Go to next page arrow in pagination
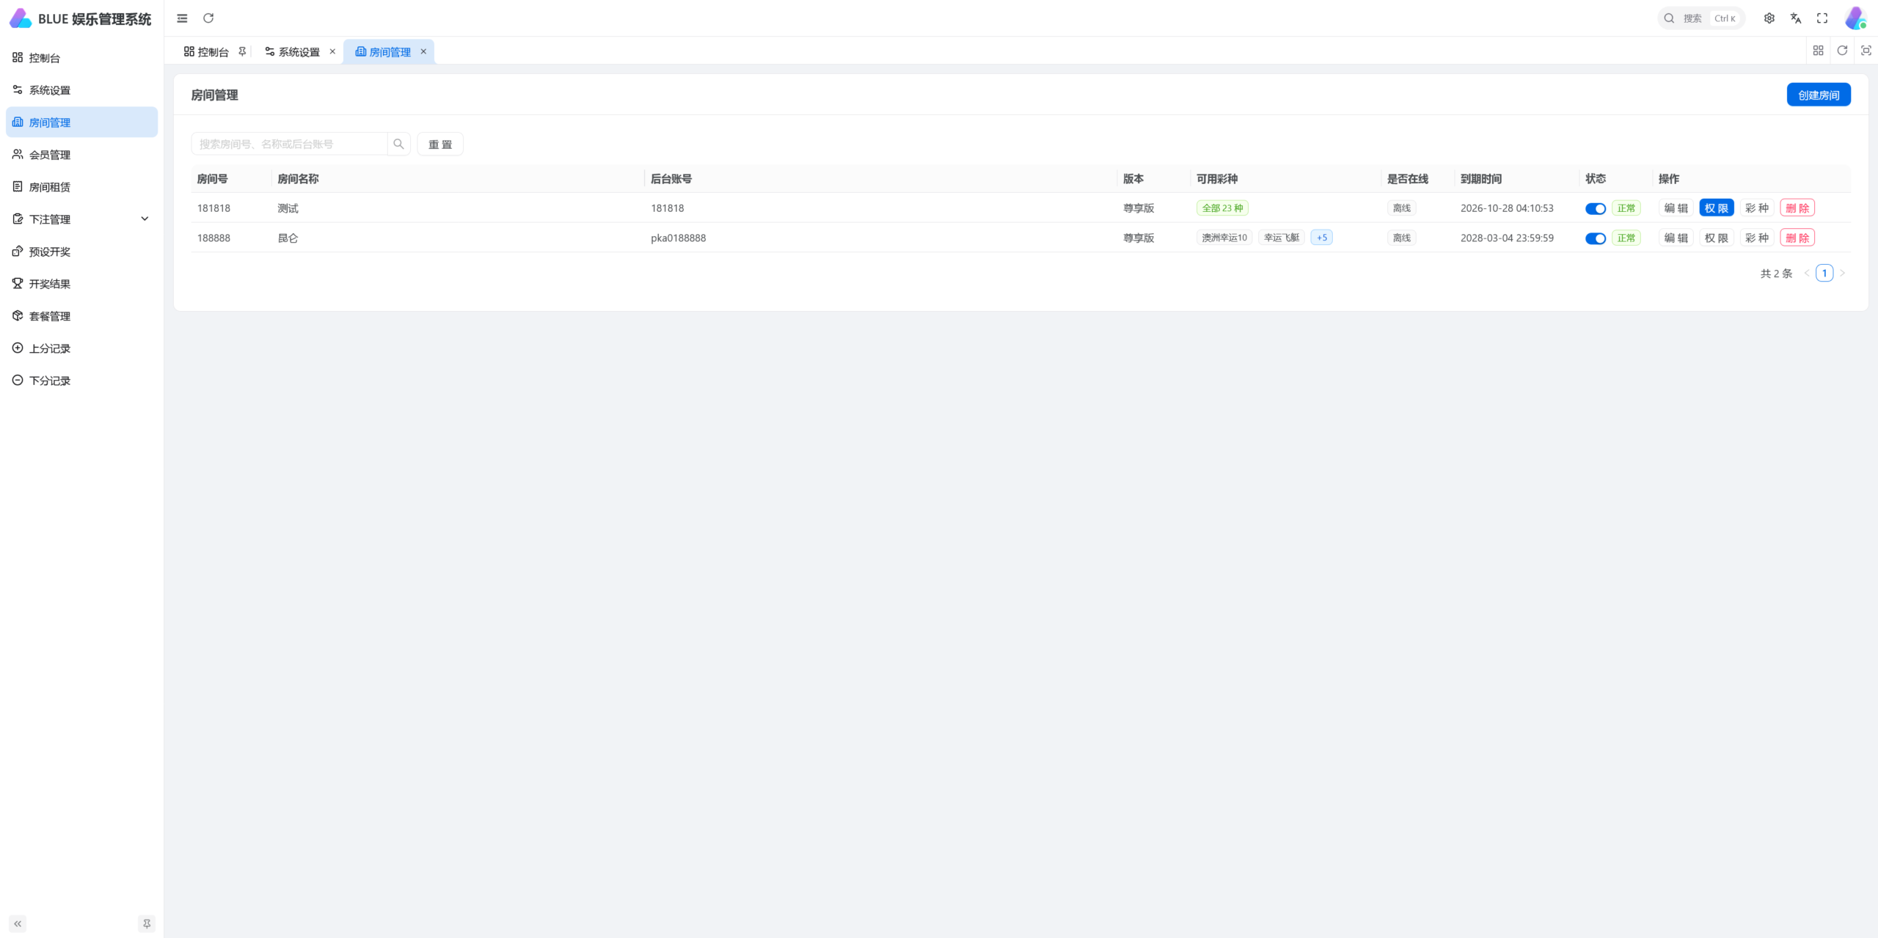 [1842, 273]
